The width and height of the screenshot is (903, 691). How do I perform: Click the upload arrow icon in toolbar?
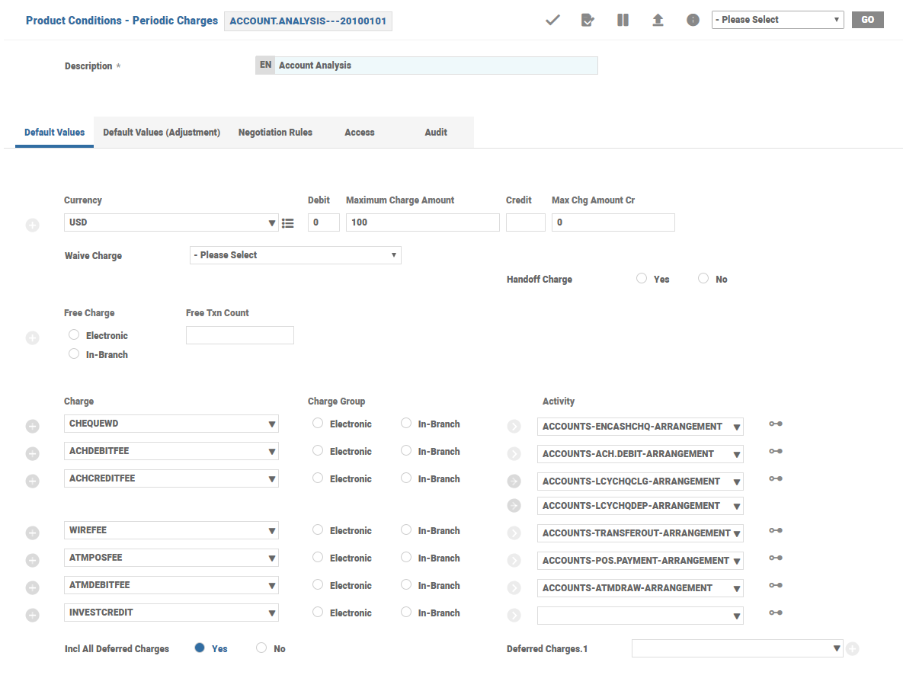(x=658, y=21)
